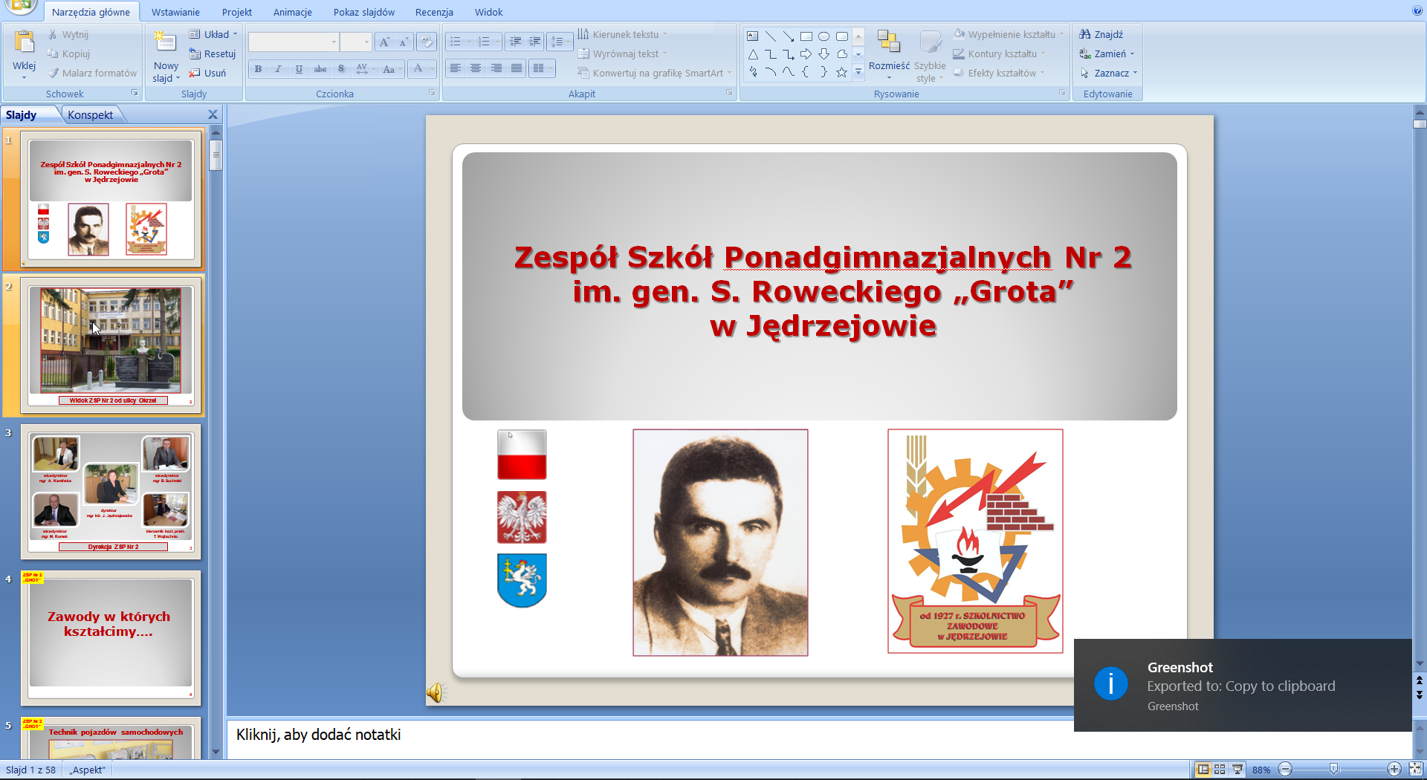Toggle underline formatting
Viewport: 1427px width, 780px height.
pos(299,69)
